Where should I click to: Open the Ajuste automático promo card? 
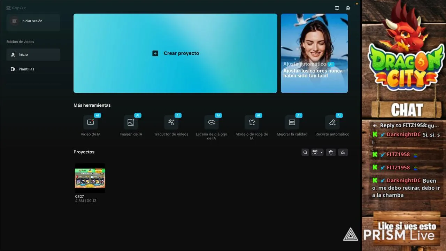[x=314, y=53]
